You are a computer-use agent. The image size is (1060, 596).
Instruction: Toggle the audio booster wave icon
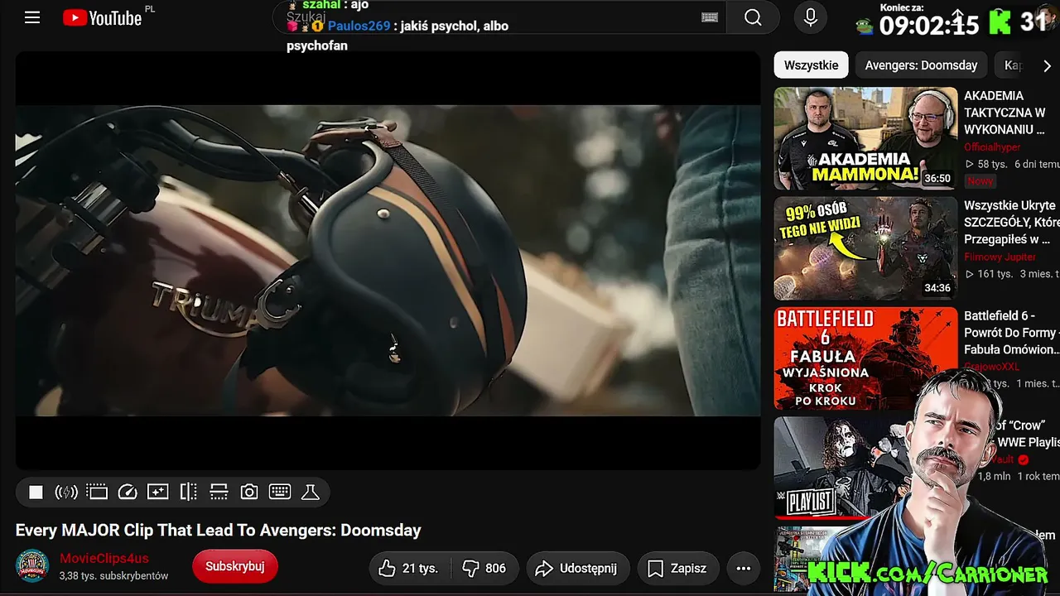click(66, 493)
